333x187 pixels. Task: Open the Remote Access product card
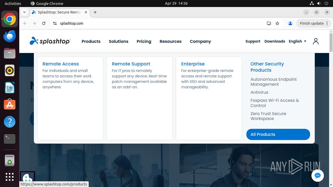pos(70,98)
